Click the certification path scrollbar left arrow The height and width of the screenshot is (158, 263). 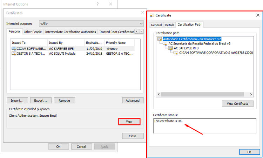coord(159,94)
